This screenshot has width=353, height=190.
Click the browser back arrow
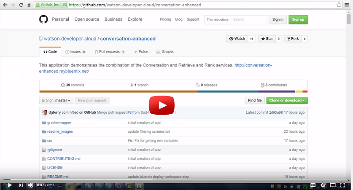tap(5, 5)
